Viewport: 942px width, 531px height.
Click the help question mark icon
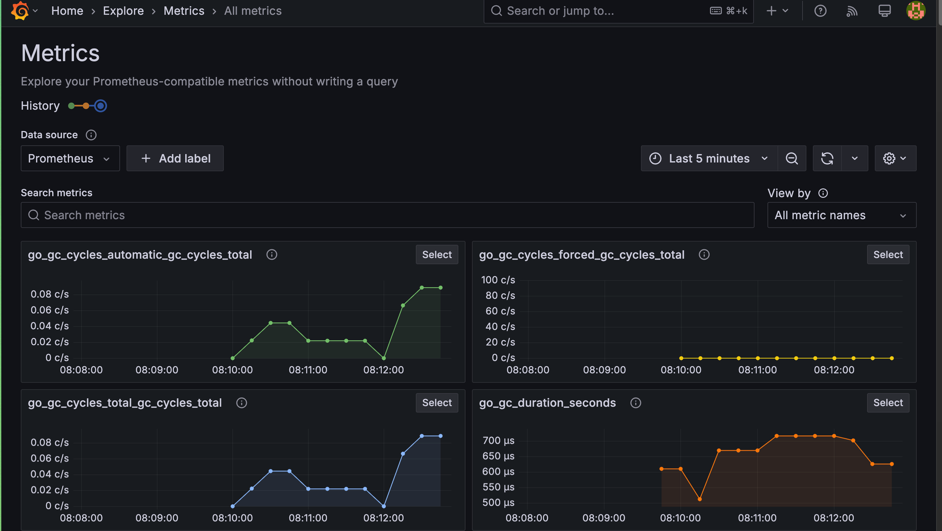tap(820, 10)
